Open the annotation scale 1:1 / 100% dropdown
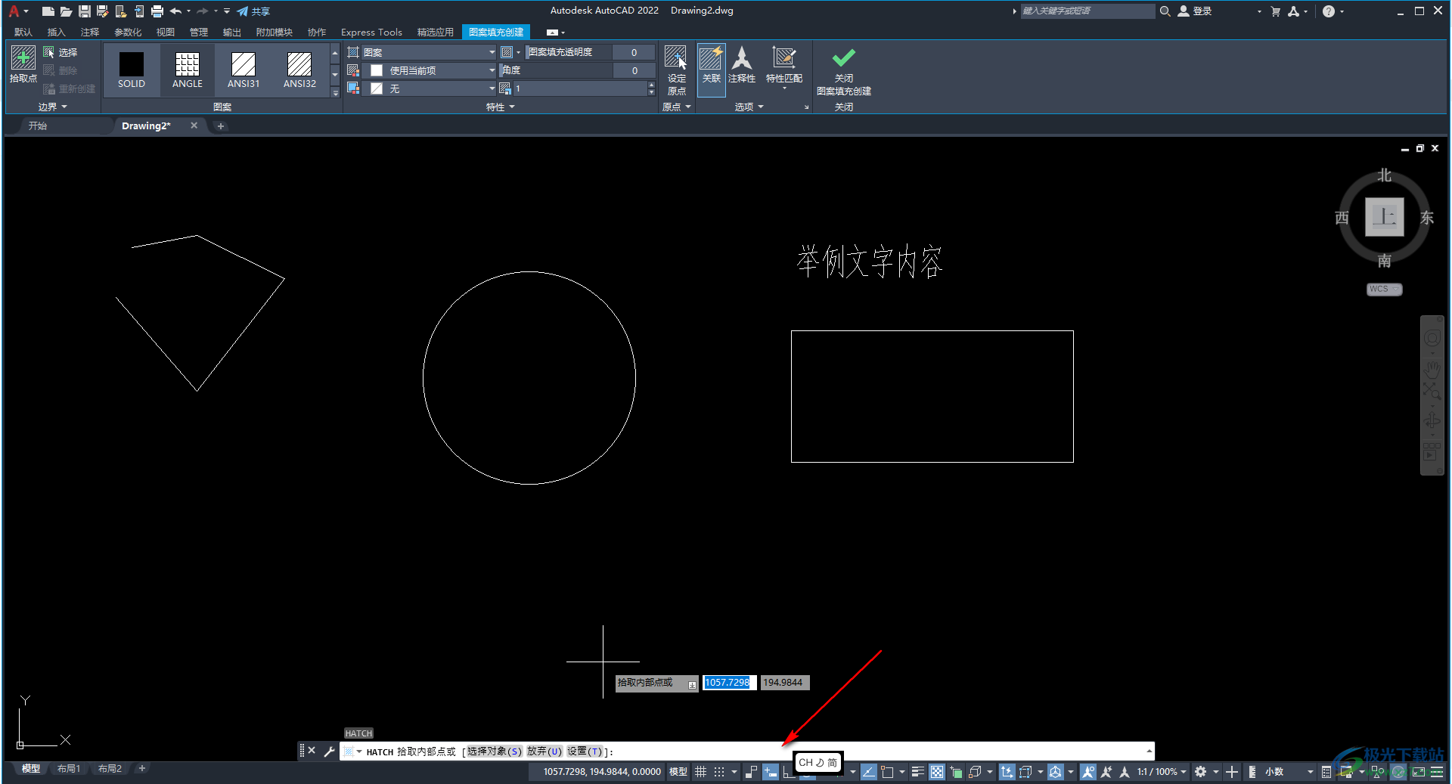The height and width of the screenshot is (784, 1452). click(1162, 772)
